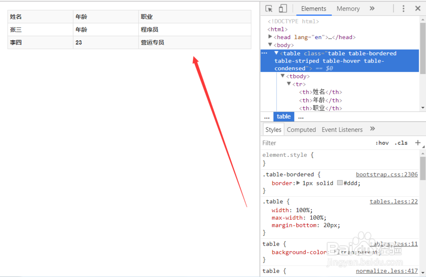Toggle the device toolbar icon

click(x=282, y=8)
